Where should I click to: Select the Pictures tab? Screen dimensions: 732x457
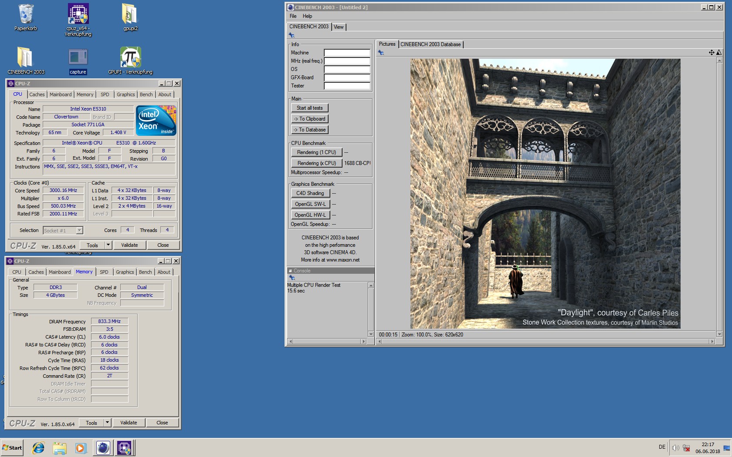click(x=387, y=44)
